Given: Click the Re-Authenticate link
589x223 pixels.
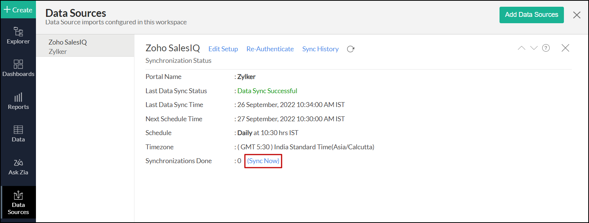Looking at the screenshot, I should [270, 49].
